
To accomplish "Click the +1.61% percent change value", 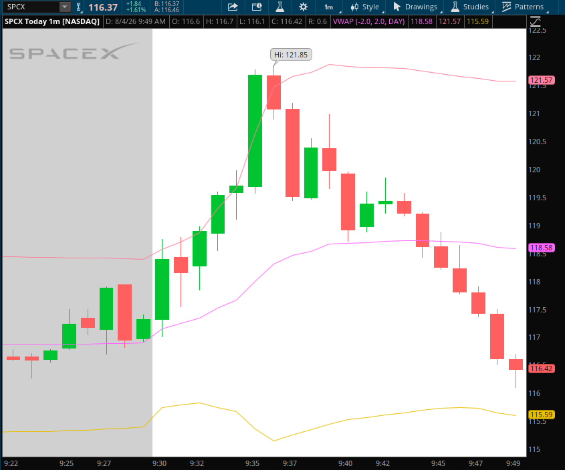I will point(136,10).
